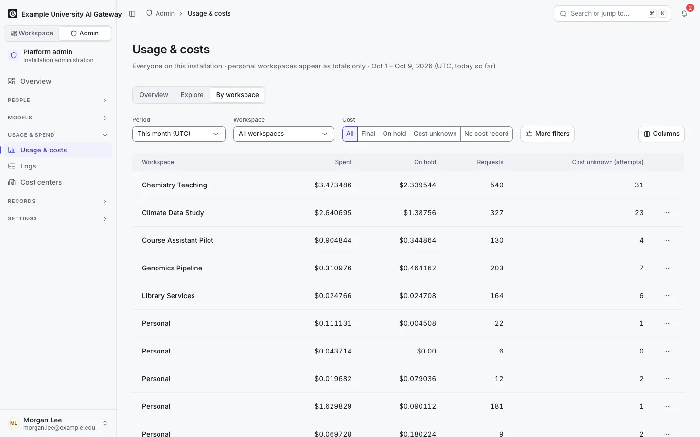Screen dimensions: 700x437
Task: Collapse the Usage & Spend section
Action: tap(58, 135)
